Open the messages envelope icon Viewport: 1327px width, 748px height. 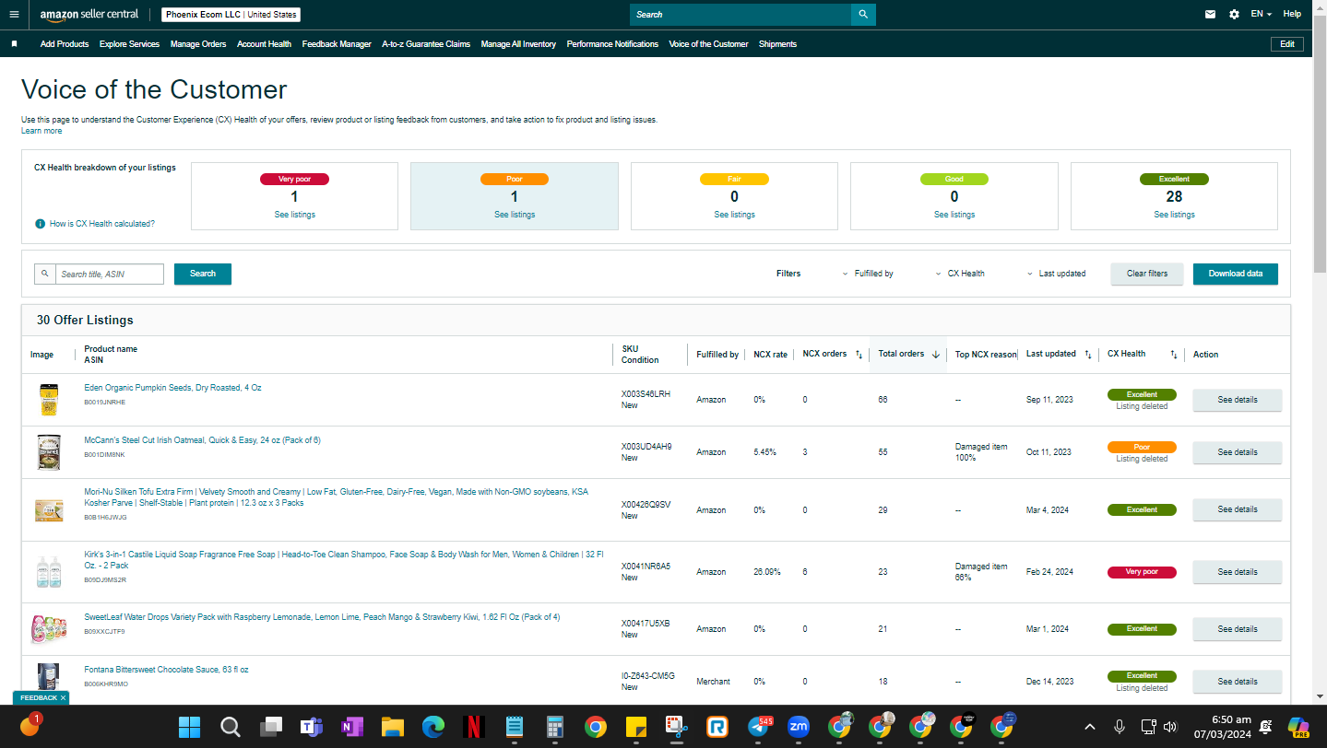[1211, 15]
